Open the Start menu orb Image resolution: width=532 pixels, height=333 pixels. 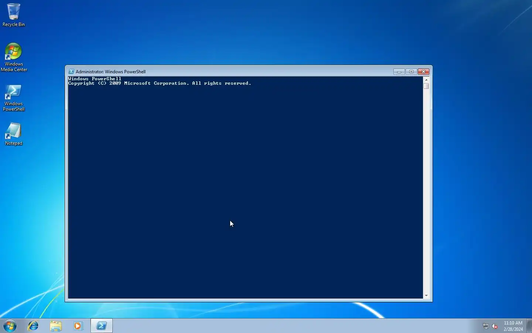(x=10, y=326)
